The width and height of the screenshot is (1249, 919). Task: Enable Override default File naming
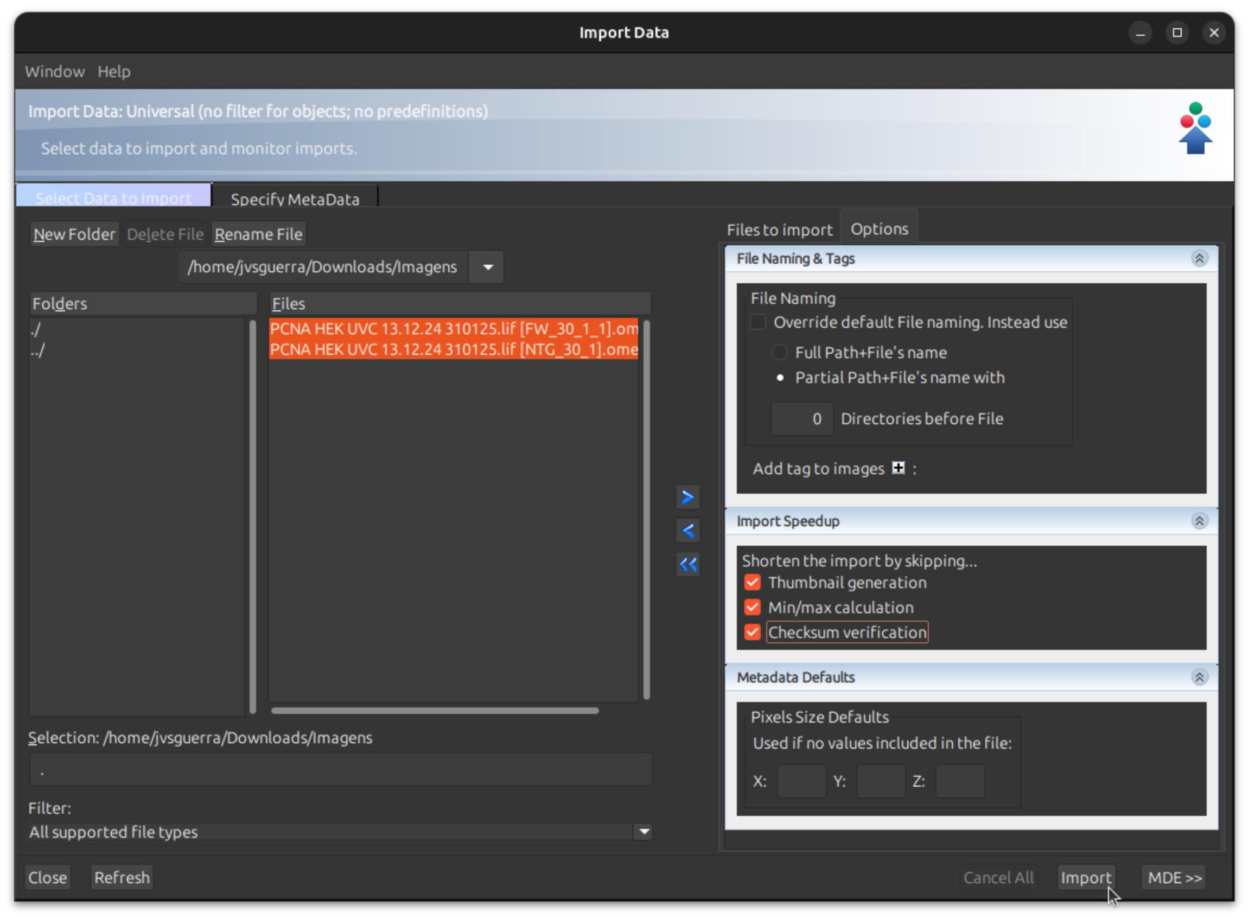[757, 322]
